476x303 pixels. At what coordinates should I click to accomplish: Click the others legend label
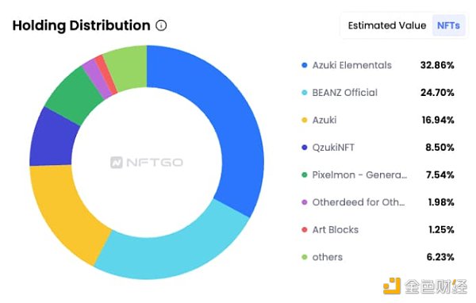coord(327,257)
